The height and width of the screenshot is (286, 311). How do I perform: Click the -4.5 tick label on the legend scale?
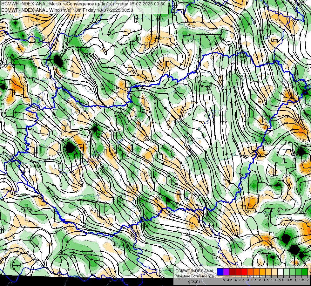[229, 280]
